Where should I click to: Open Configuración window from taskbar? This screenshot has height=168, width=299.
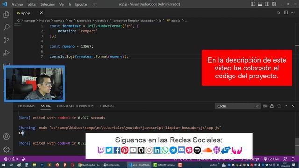coord(112,165)
